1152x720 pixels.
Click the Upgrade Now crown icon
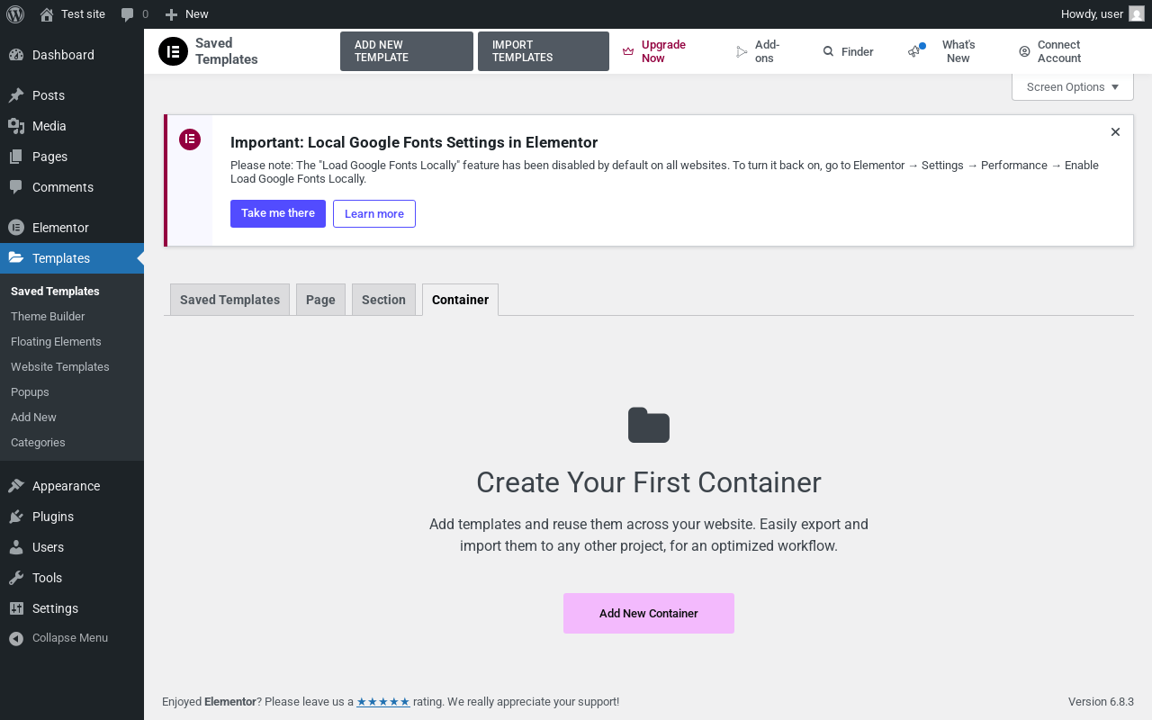click(x=628, y=51)
